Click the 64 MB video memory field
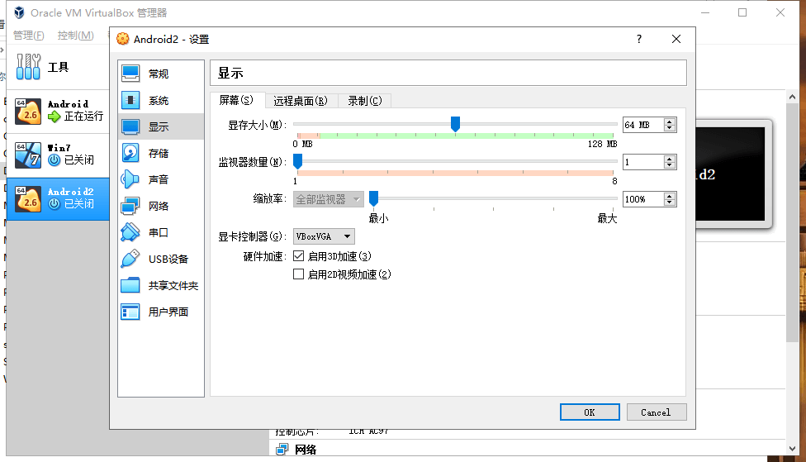 point(642,125)
